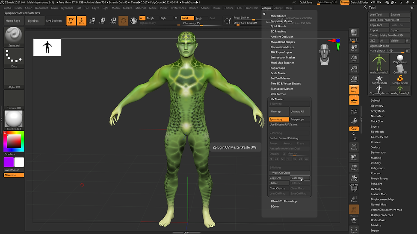Image resolution: width=417 pixels, height=234 pixels.
Task: Click the Make PolyMesh3D button
Action: click(394, 35)
